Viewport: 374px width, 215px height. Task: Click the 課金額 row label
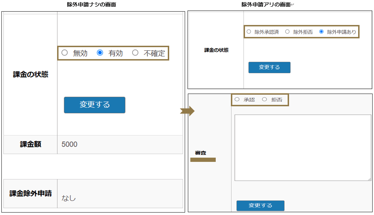tap(31, 144)
